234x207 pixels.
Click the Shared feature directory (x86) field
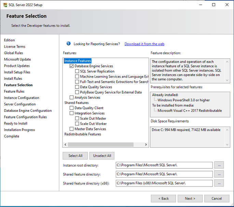point(164,183)
